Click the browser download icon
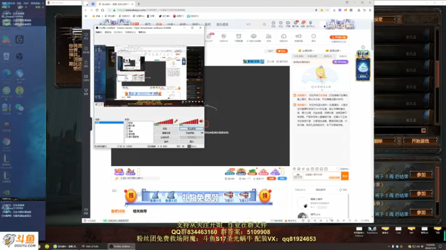The image size is (446, 250). (358, 10)
